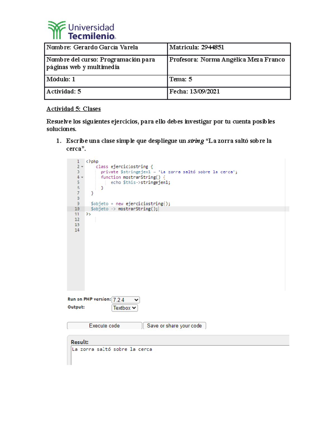
Task: Click Save or share your code
Action: point(174,326)
